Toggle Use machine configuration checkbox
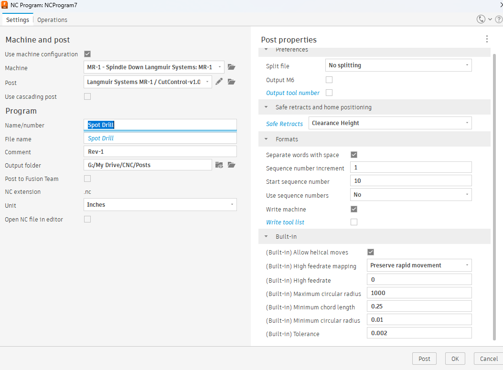 (87, 54)
